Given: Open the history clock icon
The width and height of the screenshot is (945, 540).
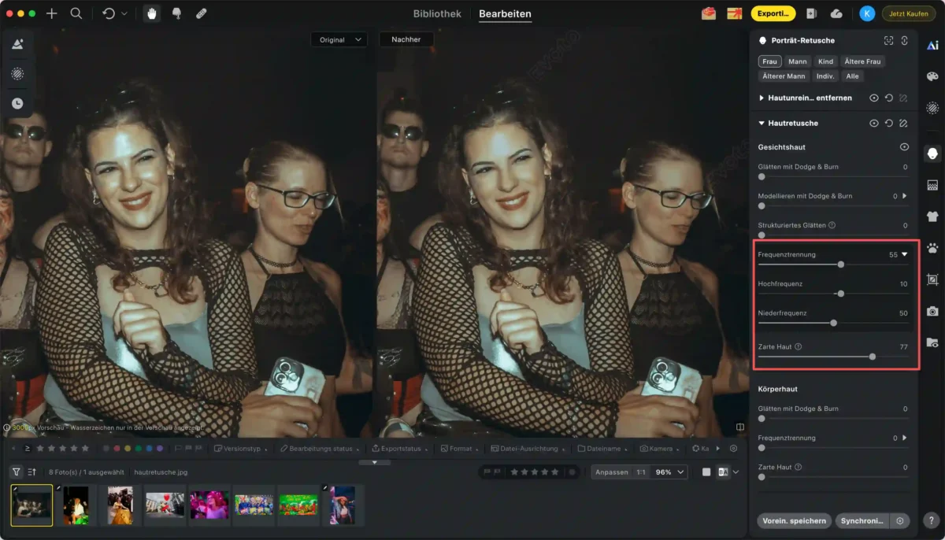Looking at the screenshot, I should coord(17,103).
